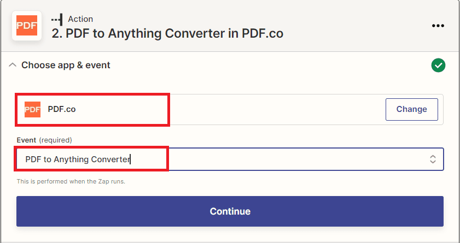Viewport: 460px width, 243px height.
Task: Click the PDF.co app name text
Action: [62, 110]
